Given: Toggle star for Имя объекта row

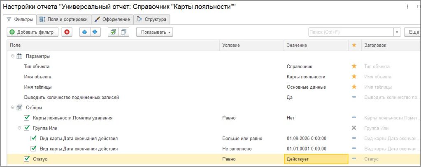Looking at the screenshot, I should pos(354,77).
